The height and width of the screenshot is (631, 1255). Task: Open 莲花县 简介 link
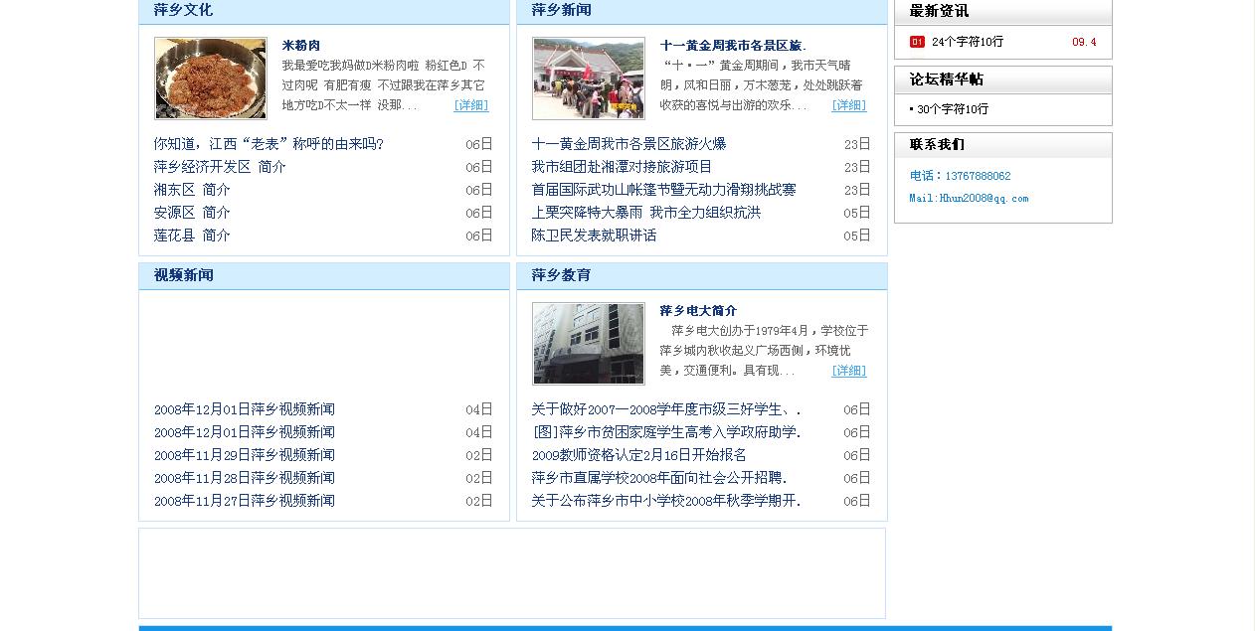(192, 236)
